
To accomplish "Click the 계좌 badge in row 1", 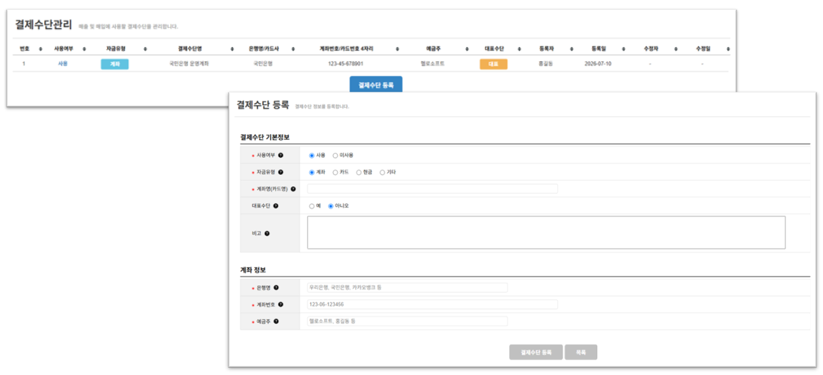I will [115, 64].
